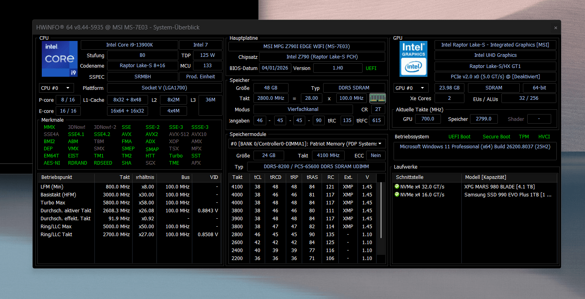Click the 64-bit bus width field
This screenshot has width=585, height=299.
(540, 88)
